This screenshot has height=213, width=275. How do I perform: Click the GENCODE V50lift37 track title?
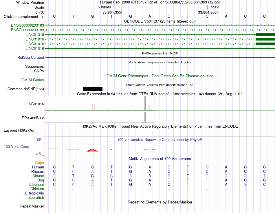point(160,21)
